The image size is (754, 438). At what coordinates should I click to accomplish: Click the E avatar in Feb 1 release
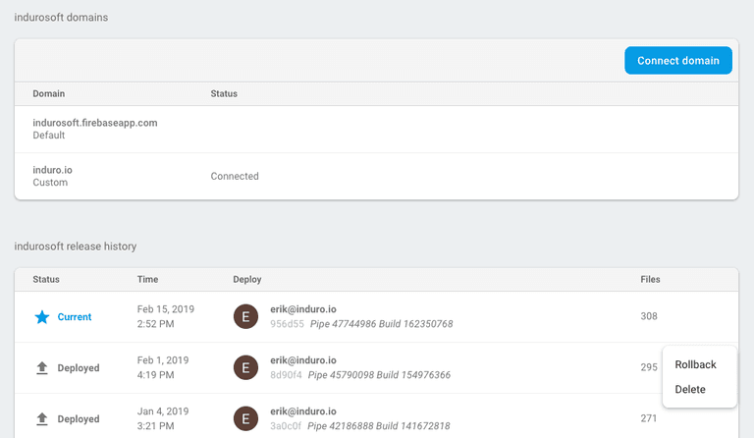[245, 368]
